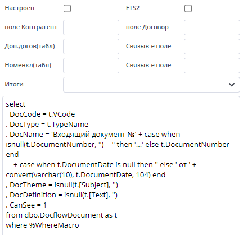Expand the Итоги dropdown arrow
Screen dimensions: 243x235
pos(232,85)
